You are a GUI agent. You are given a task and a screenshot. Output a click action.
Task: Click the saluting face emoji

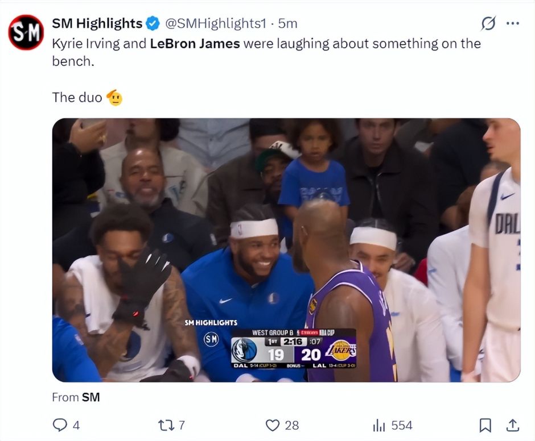[114, 98]
